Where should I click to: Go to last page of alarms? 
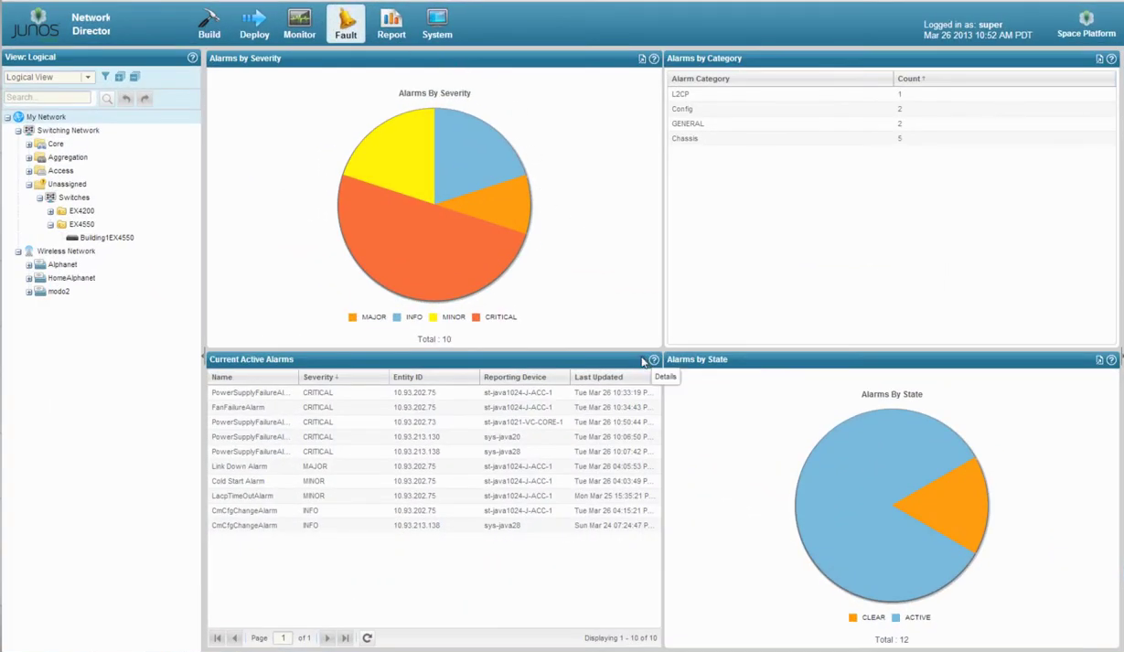click(345, 638)
